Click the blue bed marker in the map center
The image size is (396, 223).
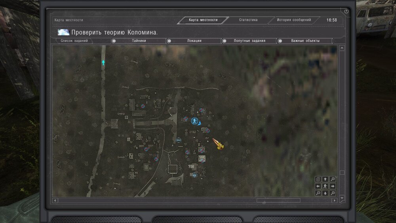(x=179, y=140)
